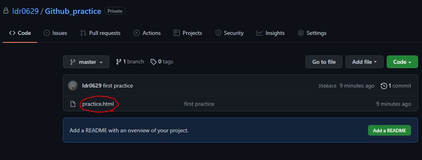
Task: Click the Code angle-brackets icon
Action: point(12,33)
